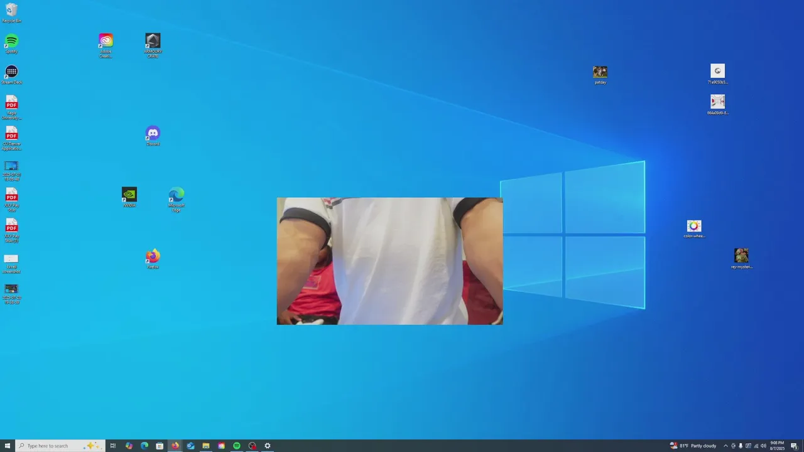Open the Windows Start menu
804x452 pixels.
(x=8, y=446)
